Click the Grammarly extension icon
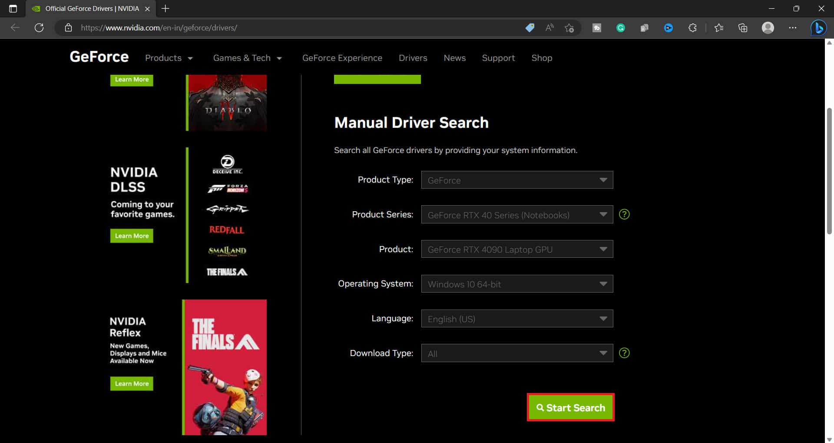 click(x=620, y=28)
